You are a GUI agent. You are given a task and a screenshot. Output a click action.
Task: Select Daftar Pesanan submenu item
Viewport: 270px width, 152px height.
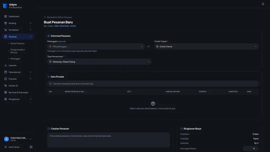pyautogui.click(x=17, y=43)
